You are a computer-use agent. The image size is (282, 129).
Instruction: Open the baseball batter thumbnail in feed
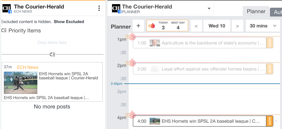(21, 83)
